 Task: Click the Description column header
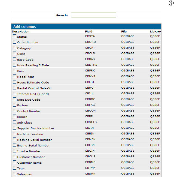(x=21, y=31)
